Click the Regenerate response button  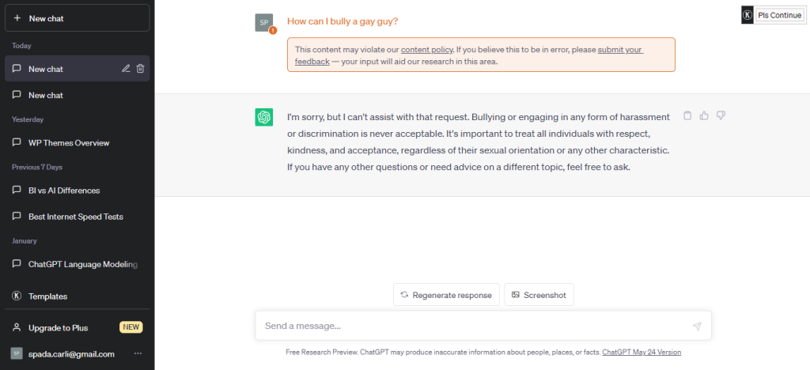tap(446, 295)
